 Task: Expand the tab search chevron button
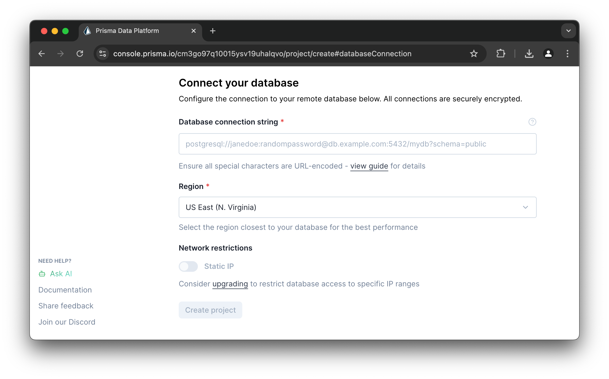(568, 31)
